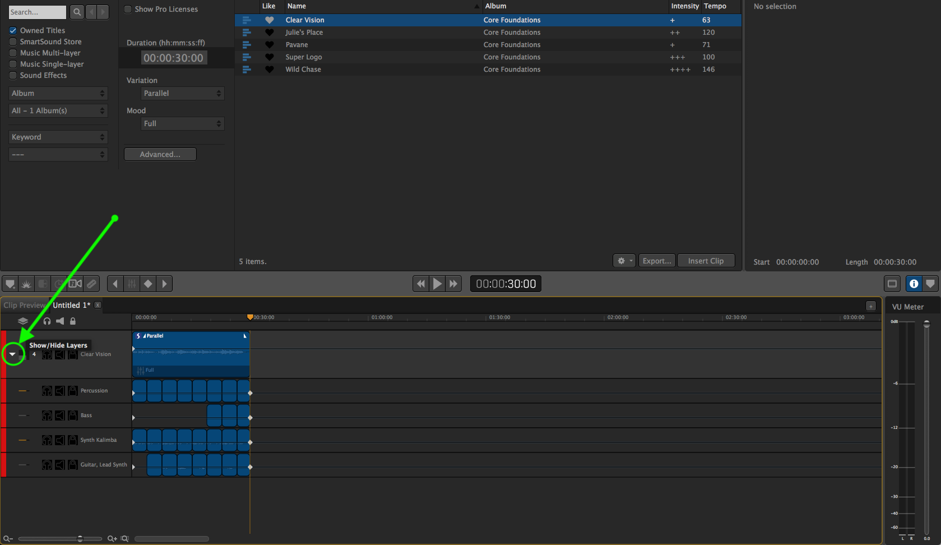Click the search magnifier button
The image size is (941, 545).
click(77, 12)
